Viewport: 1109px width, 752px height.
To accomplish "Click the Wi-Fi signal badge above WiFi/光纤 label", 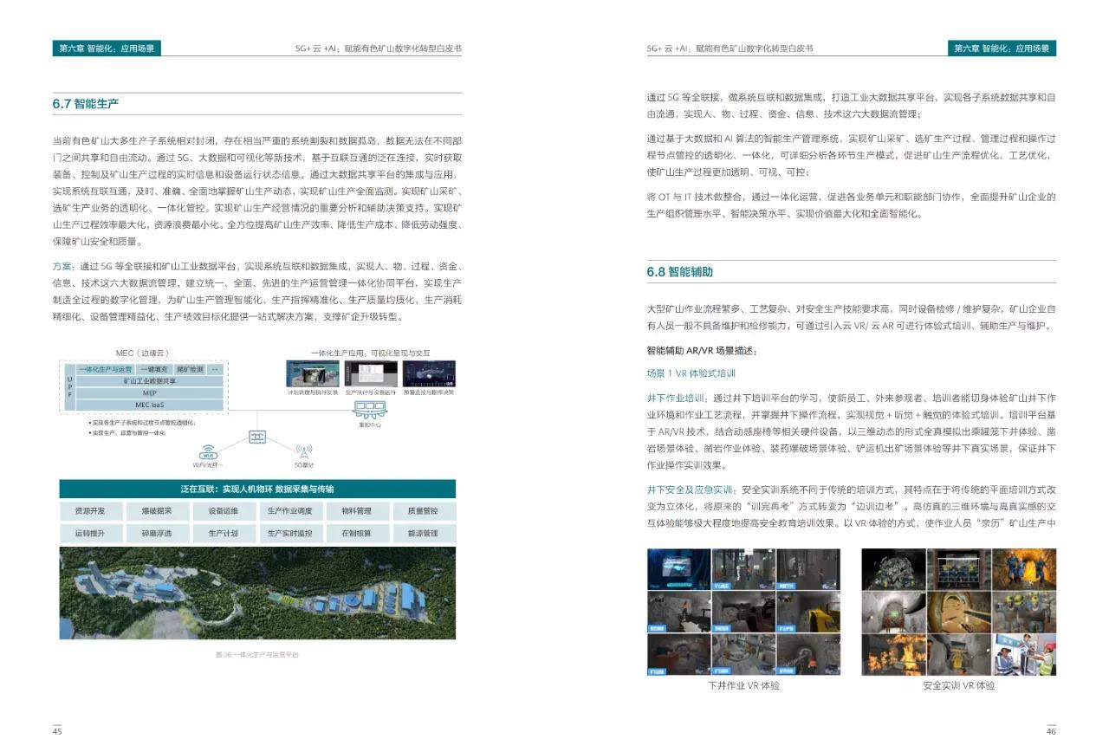I will tap(208, 456).
